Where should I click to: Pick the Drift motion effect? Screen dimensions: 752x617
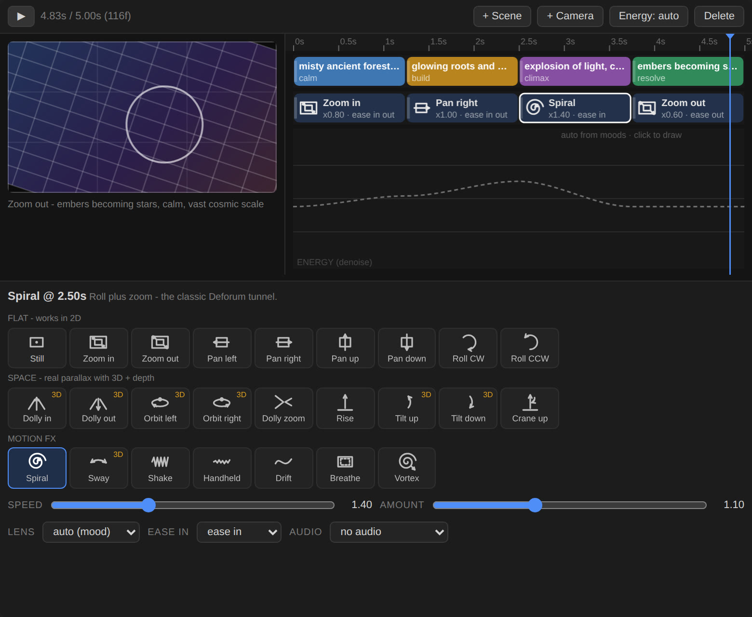(283, 468)
